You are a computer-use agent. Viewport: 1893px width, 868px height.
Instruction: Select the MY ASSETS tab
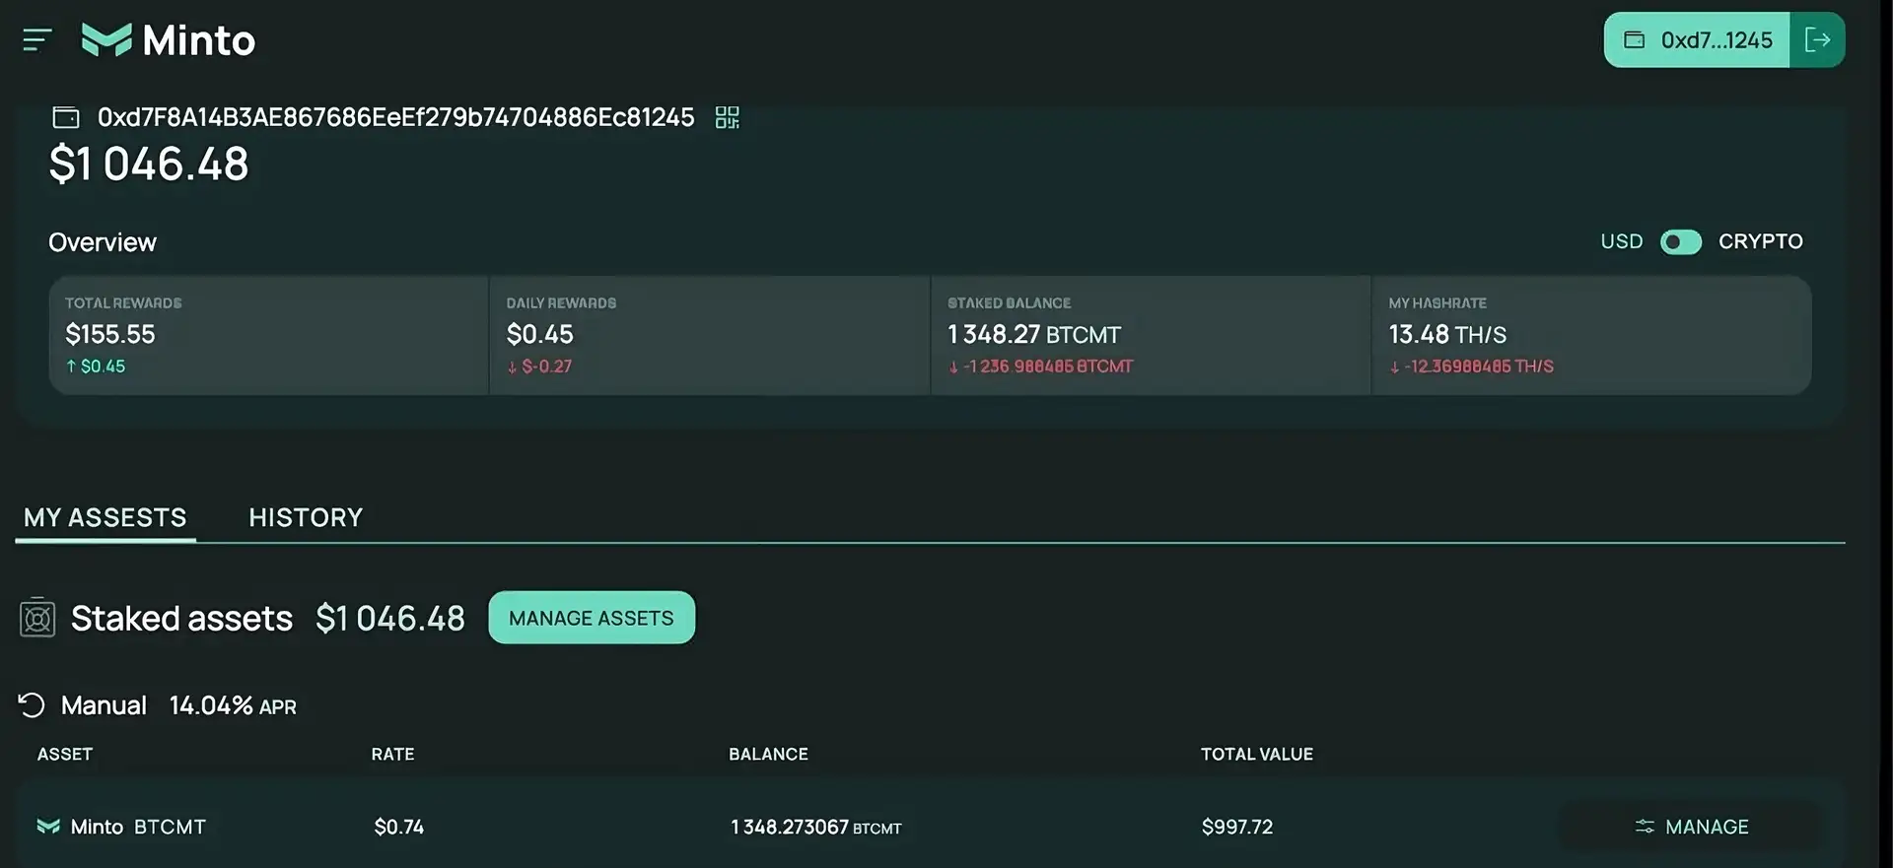pos(105,518)
